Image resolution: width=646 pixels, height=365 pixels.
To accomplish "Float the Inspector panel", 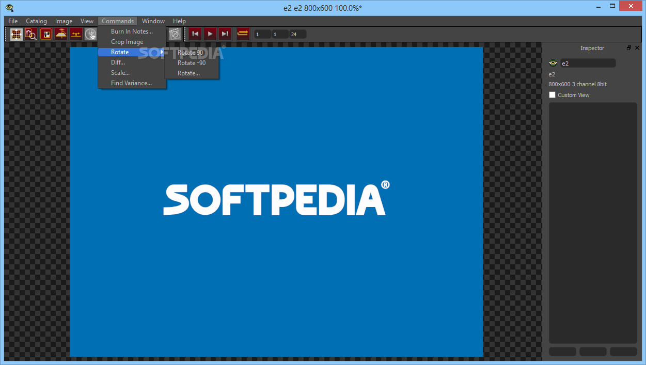I will (x=629, y=48).
